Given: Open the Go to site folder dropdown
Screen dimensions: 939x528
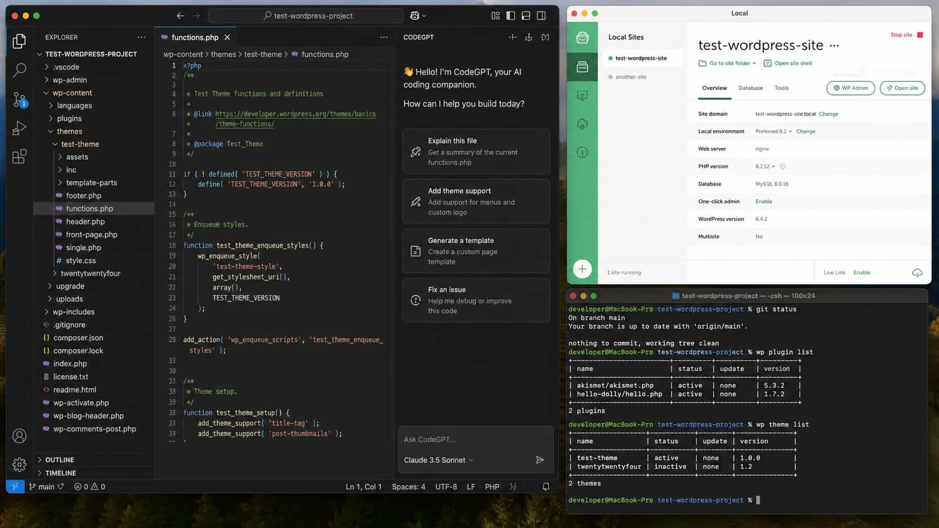Looking at the screenshot, I should (727, 63).
